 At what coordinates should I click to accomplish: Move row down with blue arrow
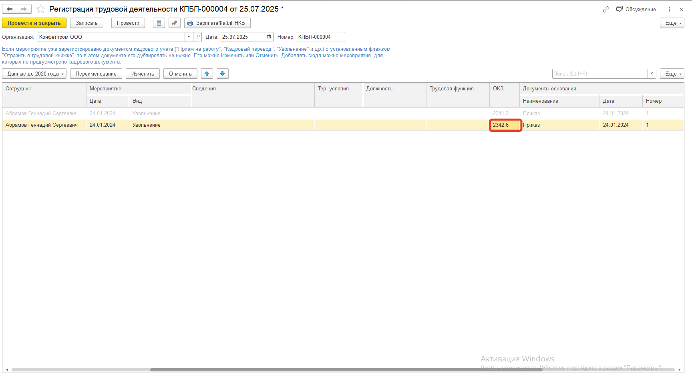click(222, 74)
